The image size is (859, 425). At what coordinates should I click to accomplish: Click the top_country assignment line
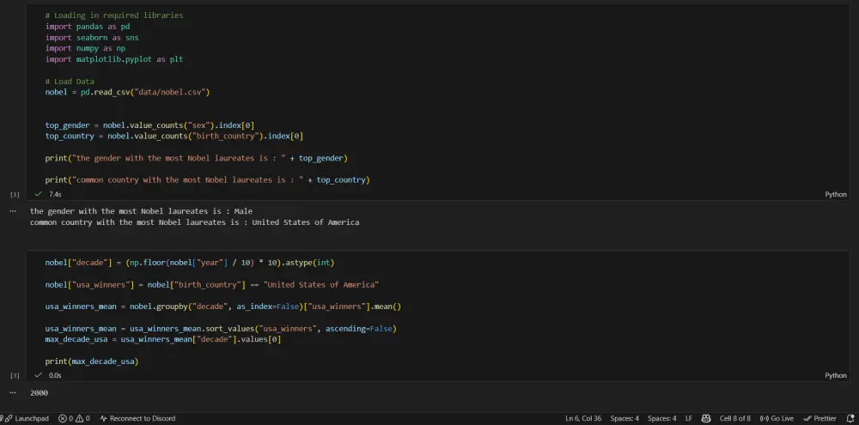point(174,136)
